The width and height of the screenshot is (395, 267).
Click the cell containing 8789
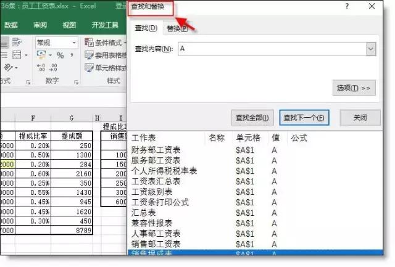coord(72,230)
